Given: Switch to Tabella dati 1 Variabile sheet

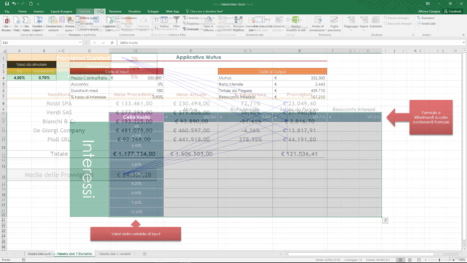Looking at the screenshot, I should click(74, 254).
